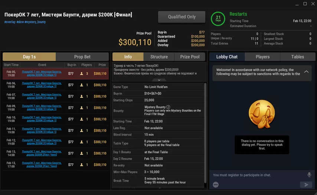
Task: Click the chat message input field
Action: 256,175
